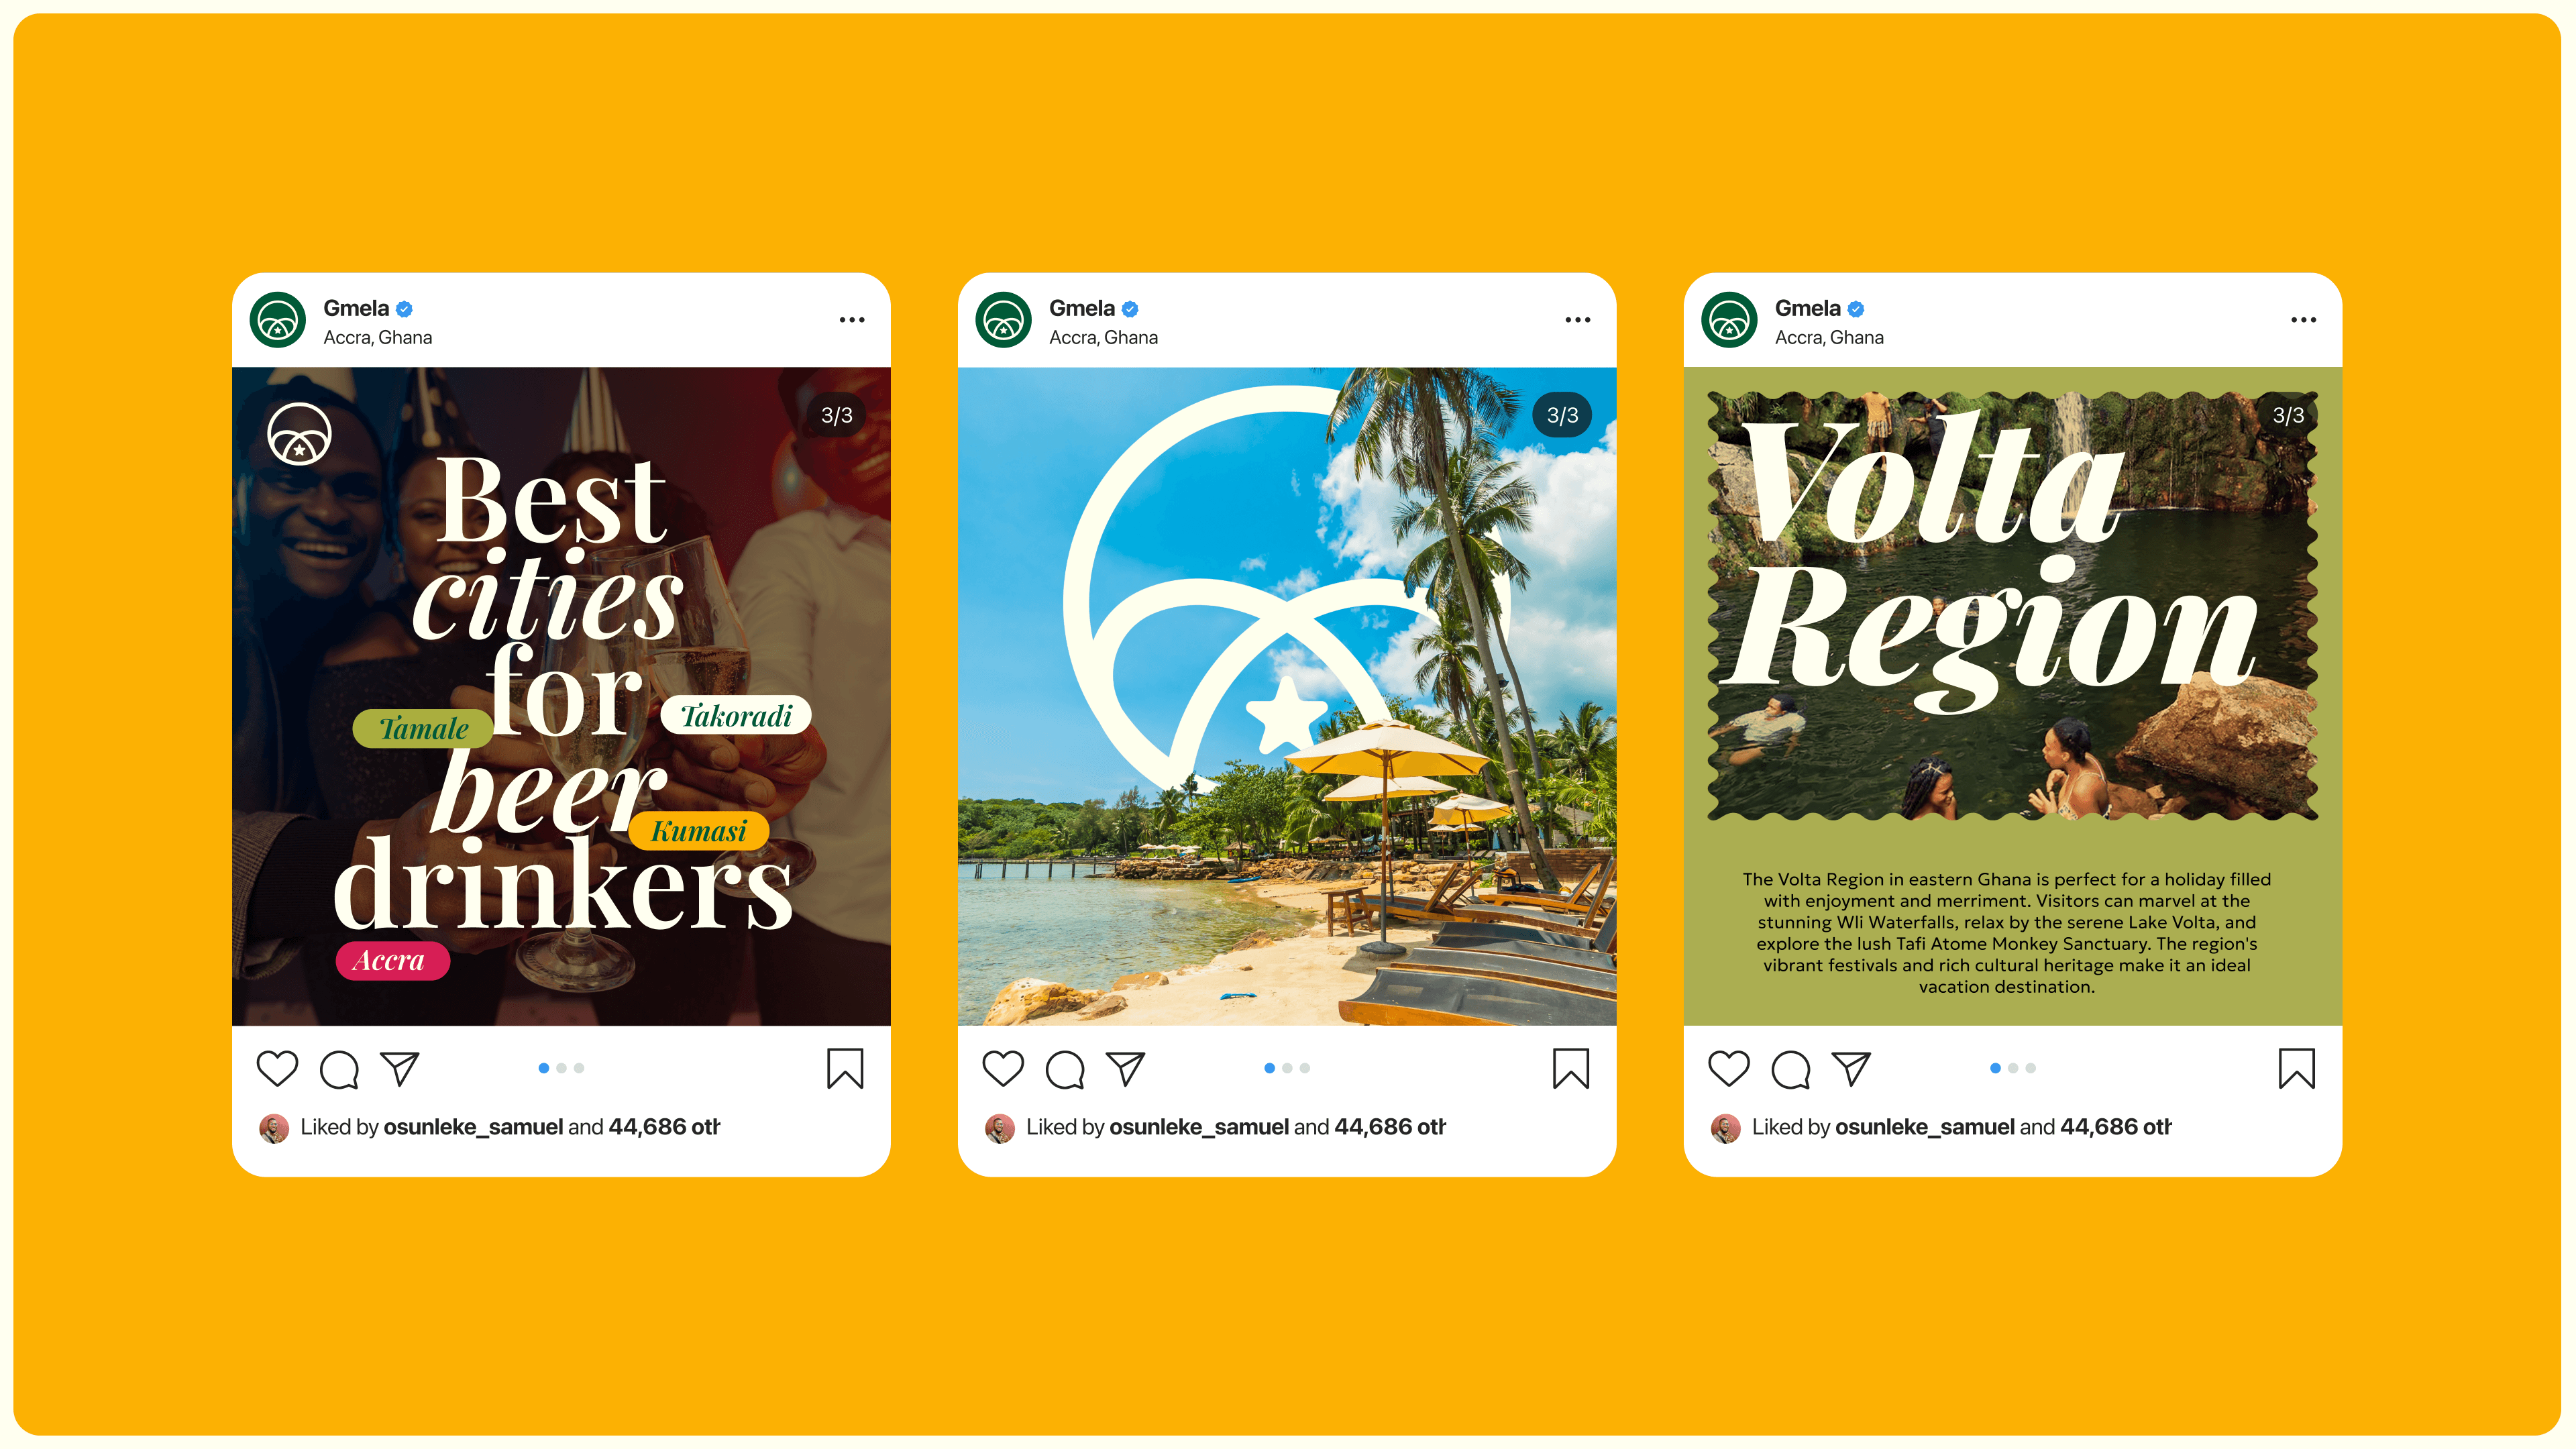Tap comment icon on beer drinkers post
Image resolution: width=2576 pixels, height=1449 pixels.
coord(339,1069)
